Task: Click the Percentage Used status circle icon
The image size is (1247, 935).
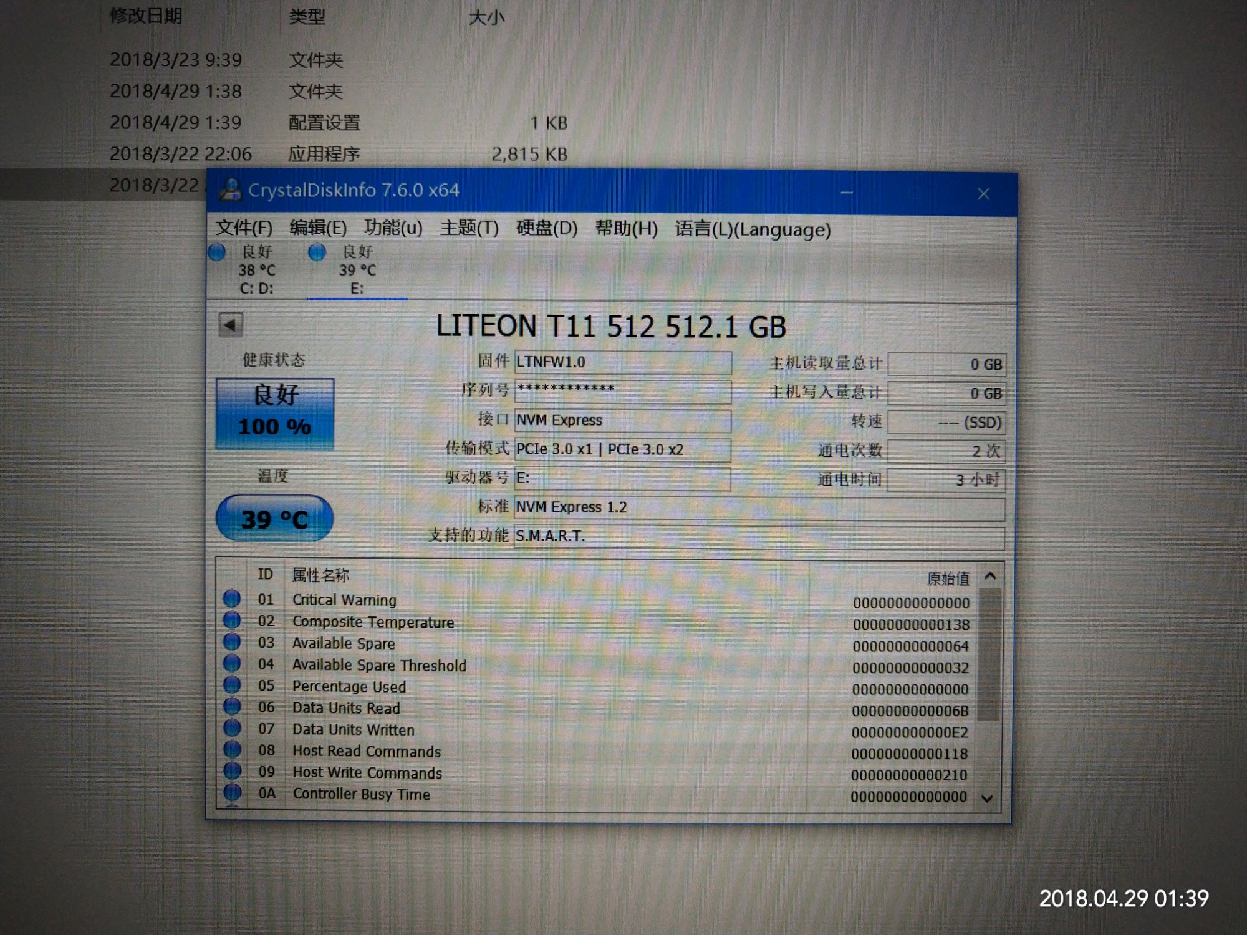Action: coord(232,686)
